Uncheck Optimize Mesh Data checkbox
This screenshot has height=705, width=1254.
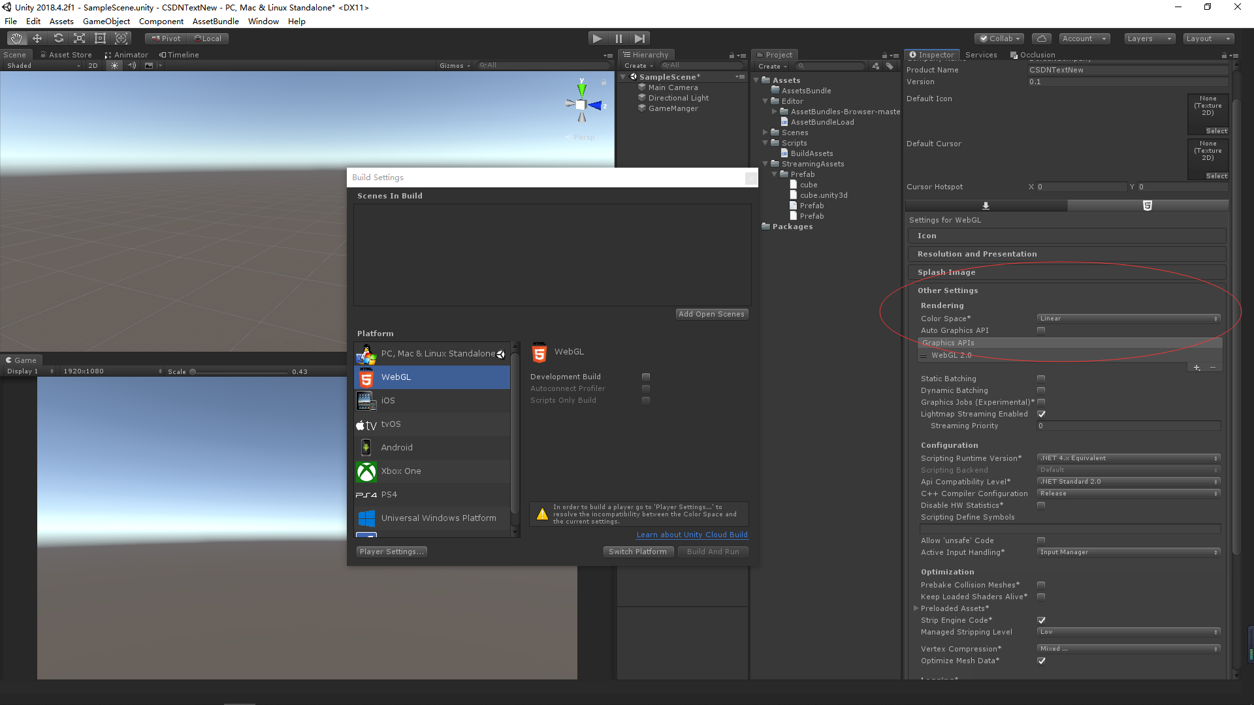(x=1041, y=661)
